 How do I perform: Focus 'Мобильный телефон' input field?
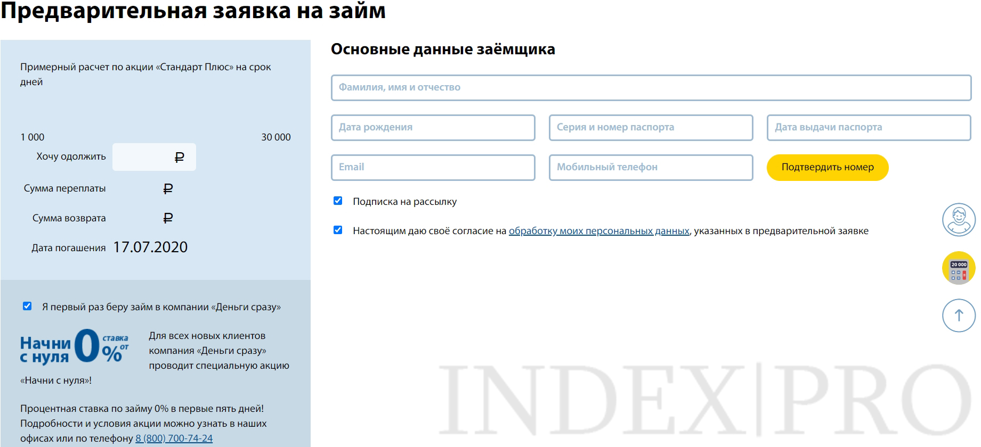[x=651, y=167]
